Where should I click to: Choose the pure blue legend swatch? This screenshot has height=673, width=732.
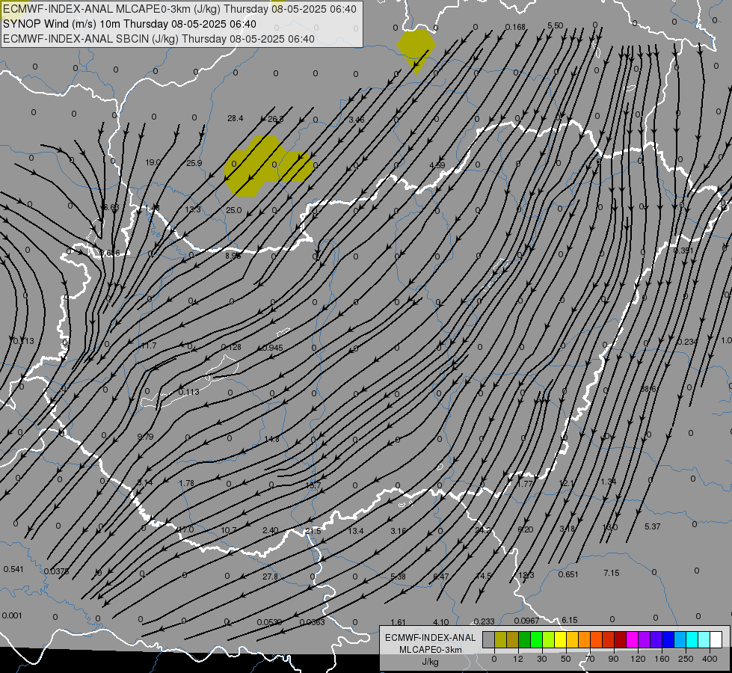(668, 640)
